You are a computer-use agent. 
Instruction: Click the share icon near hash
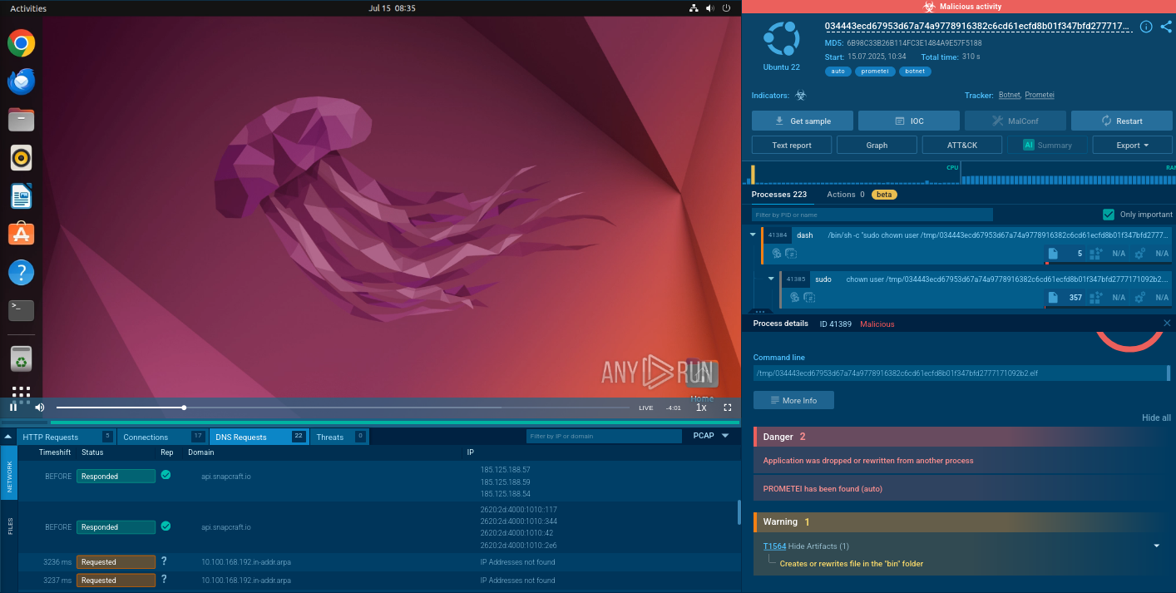click(1165, 27)
